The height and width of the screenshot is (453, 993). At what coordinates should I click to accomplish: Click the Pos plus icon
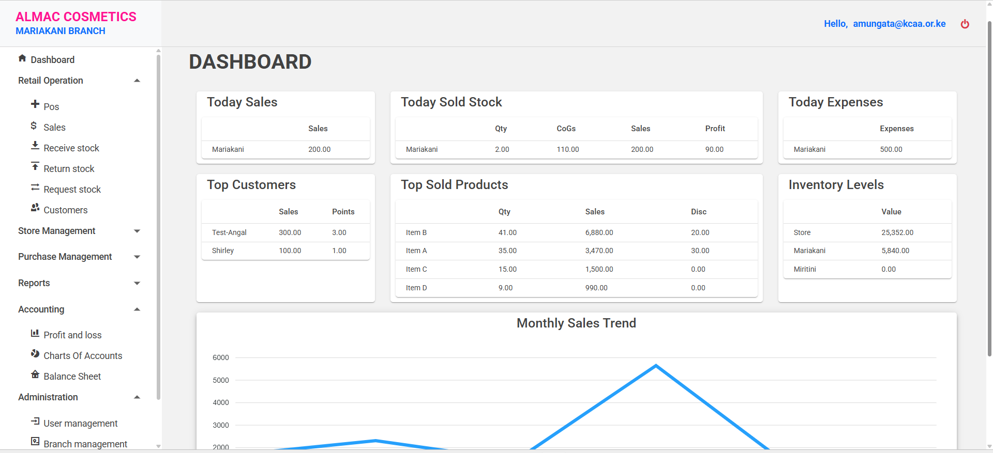pos(35,104)
